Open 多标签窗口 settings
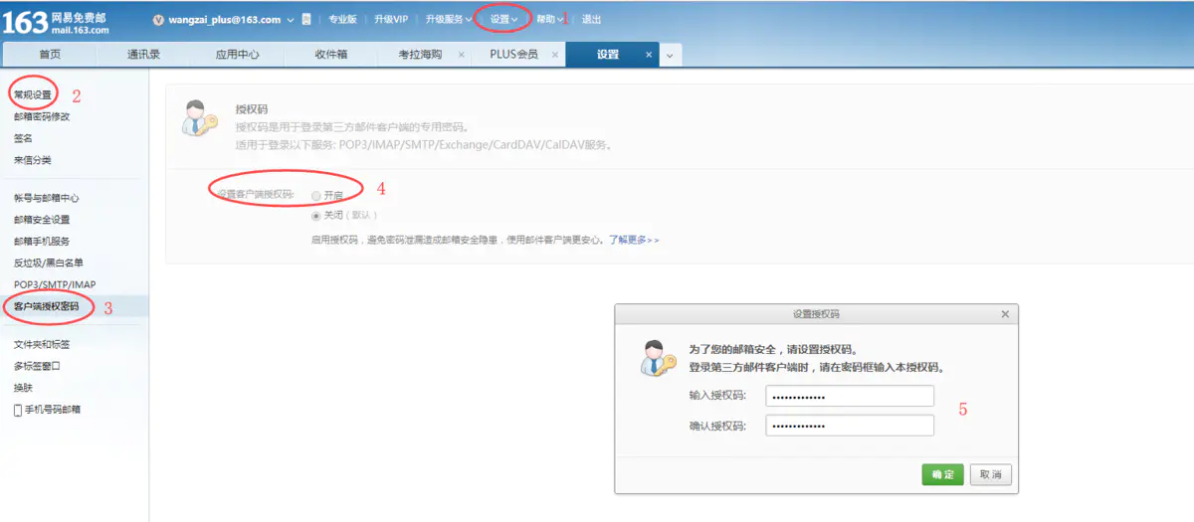Viewport: 1194px width, 522px height. point(37,366)
